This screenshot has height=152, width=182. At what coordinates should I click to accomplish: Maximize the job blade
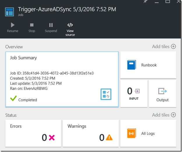coord(167,2)
